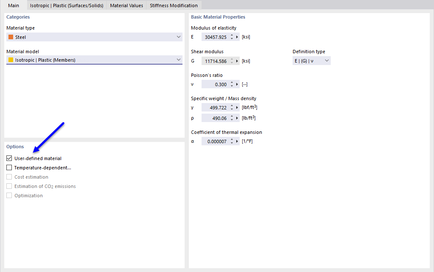The width and height of the screenshot is (434, 272).
Task: Increase Poisson's ratio using the spinner
Action: 231,82
